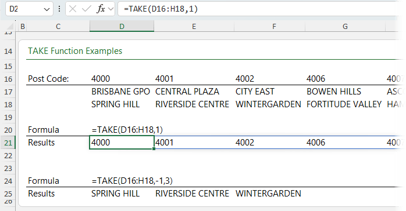Select row 15 header
406x211 pixels.
pyautogui.click(x=8, y=66)
